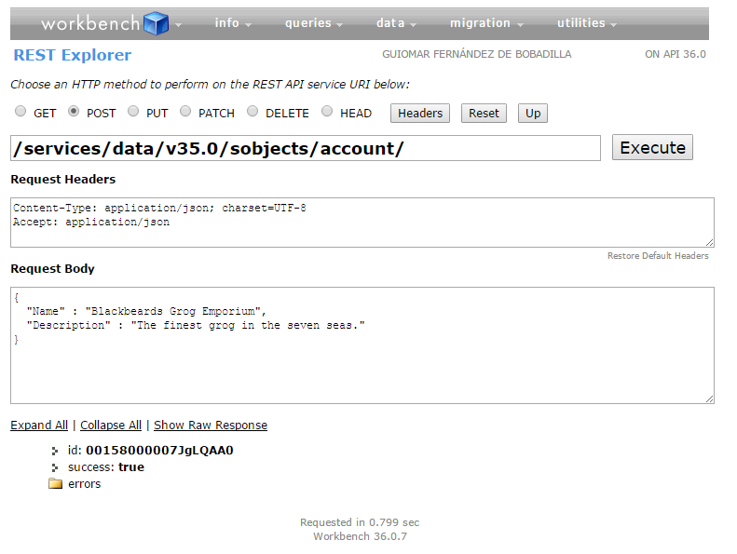Click the Workbench cube logo
This screenshot has height=554, width=737.
click(x=157, y=22)
